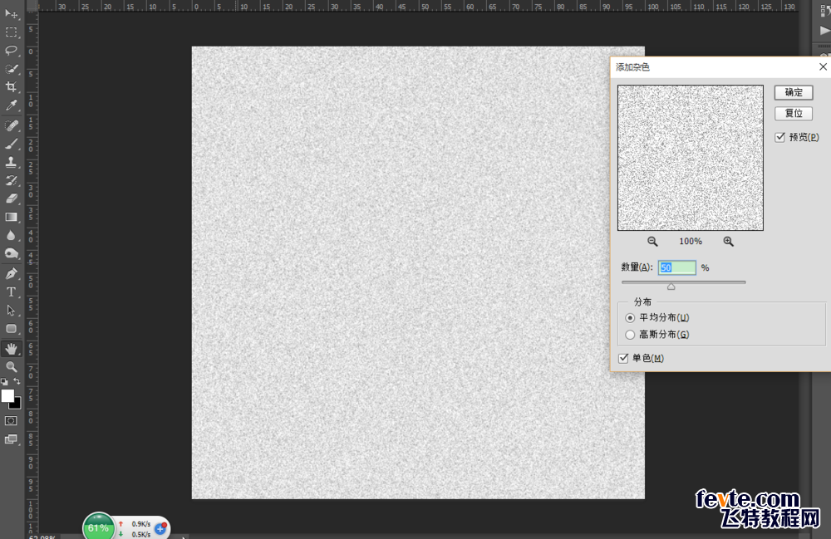Screen dimensions: 831x539
Task: Toggle the 预览 preview checkbox
Action: [x=780, y=138]
